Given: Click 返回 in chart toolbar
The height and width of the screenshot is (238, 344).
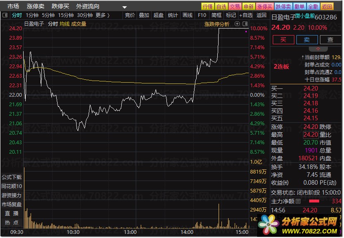Looking at the screenshot, I should pyautogui.click(x=261, y=15).
